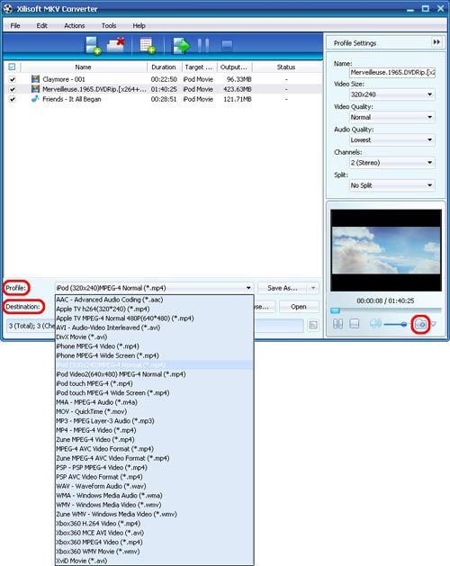Sort by the Duration column header
Image resolution: width=450 pixels, height=566 pixels.
point(164,67)
